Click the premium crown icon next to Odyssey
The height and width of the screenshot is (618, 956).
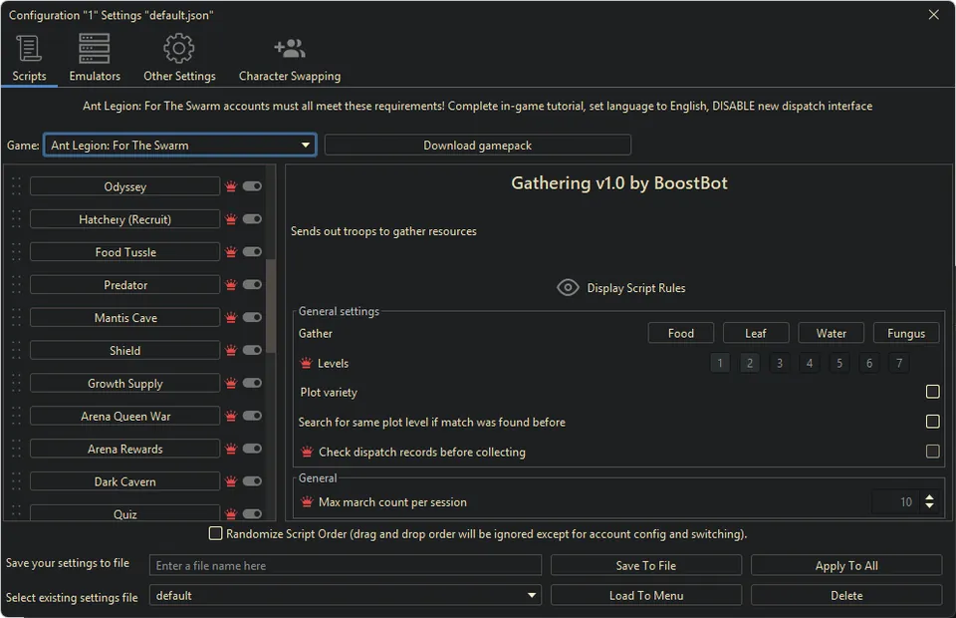click(231, 186)
